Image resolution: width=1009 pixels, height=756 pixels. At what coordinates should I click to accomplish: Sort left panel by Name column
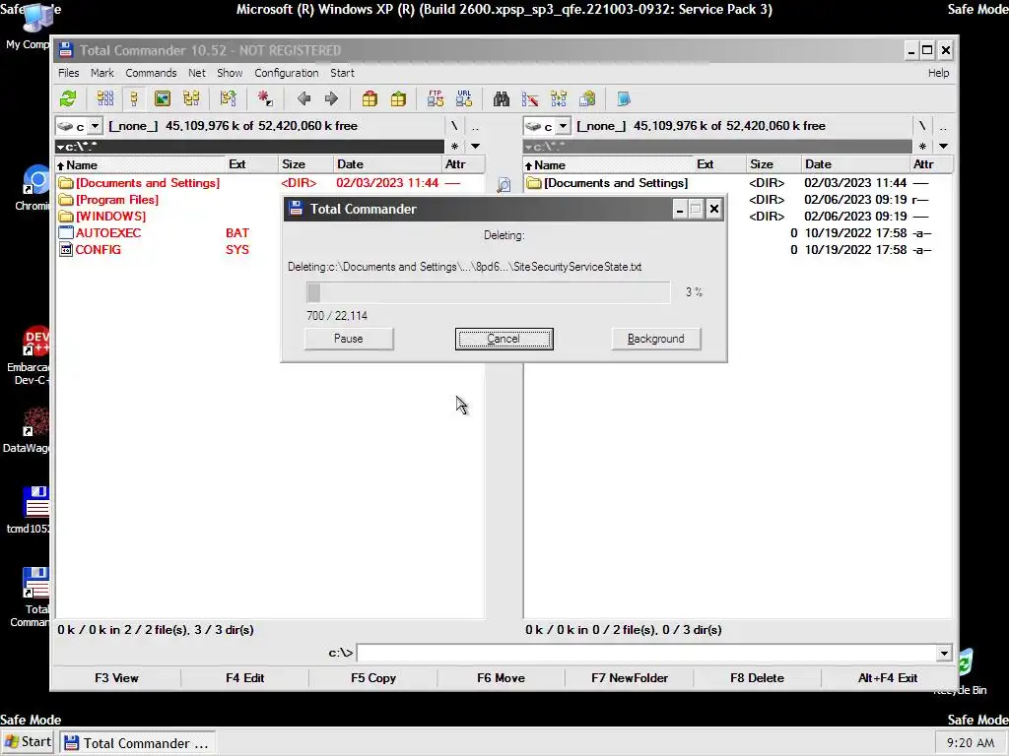pos(140,164)
